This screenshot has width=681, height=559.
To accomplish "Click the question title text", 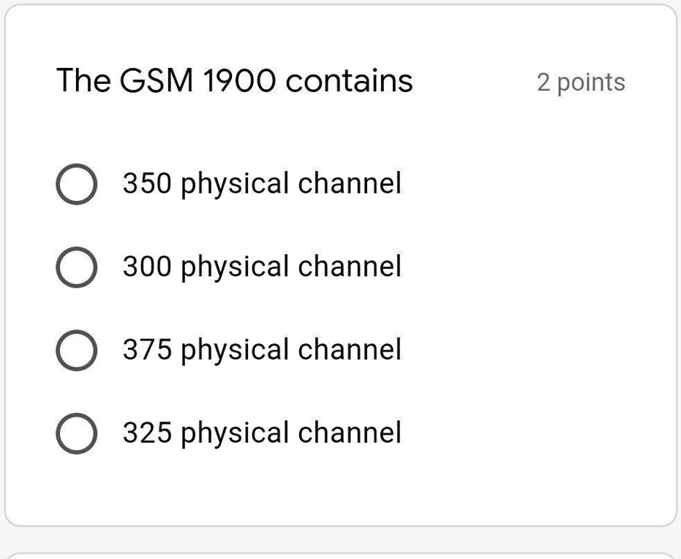I will (235, 80).
